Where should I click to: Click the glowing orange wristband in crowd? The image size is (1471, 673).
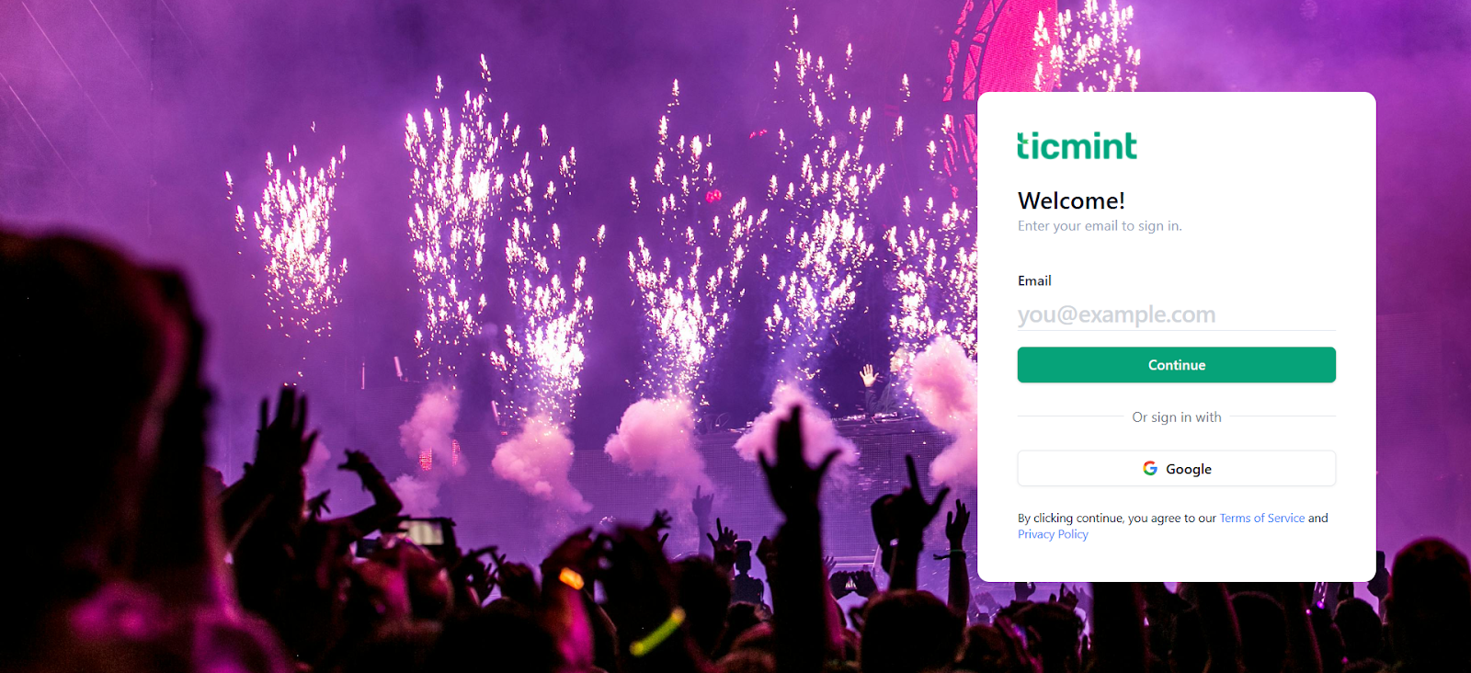572,578
